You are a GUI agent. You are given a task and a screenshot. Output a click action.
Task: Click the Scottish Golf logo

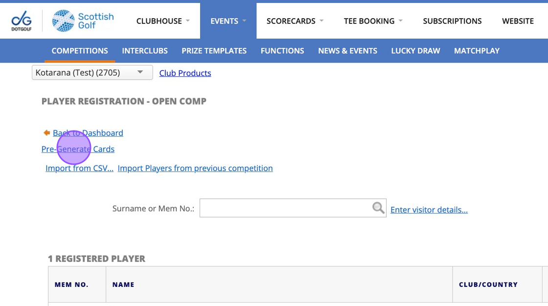tap(83, 21)
